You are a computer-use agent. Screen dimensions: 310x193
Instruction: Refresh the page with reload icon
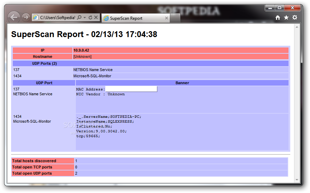[90, 17]
